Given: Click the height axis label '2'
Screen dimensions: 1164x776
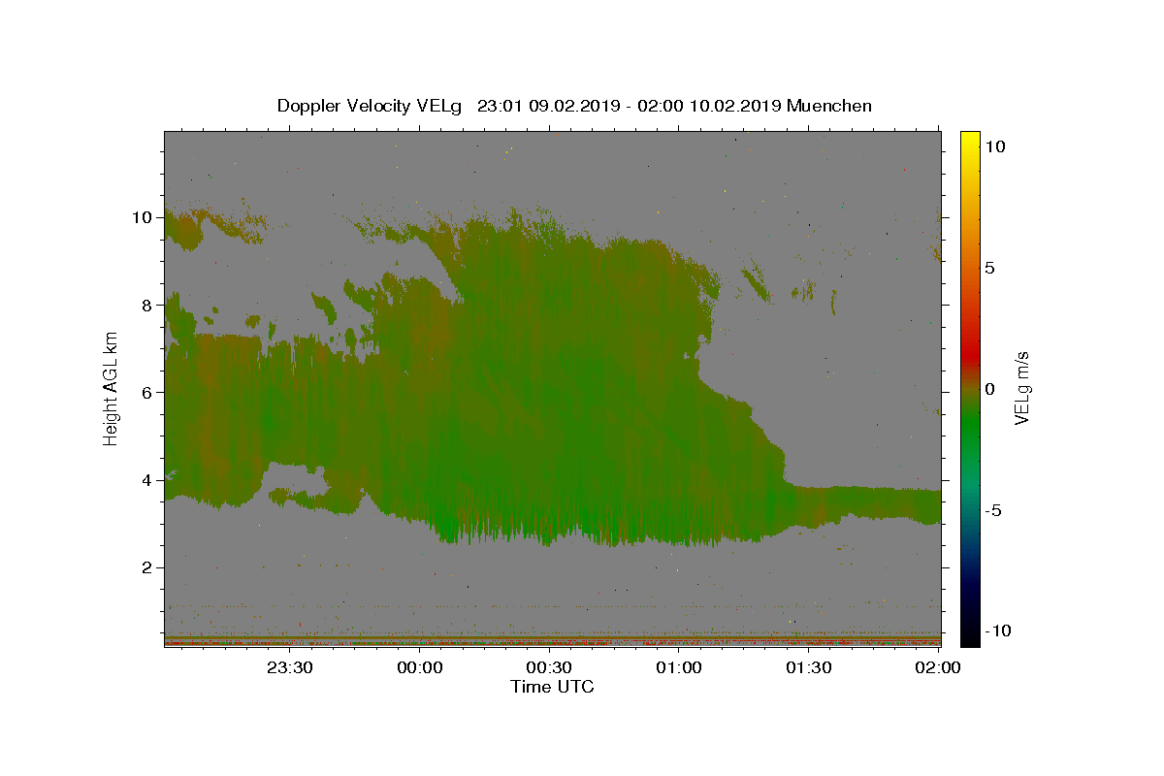Looking at the screenshot, I should 147,567.
